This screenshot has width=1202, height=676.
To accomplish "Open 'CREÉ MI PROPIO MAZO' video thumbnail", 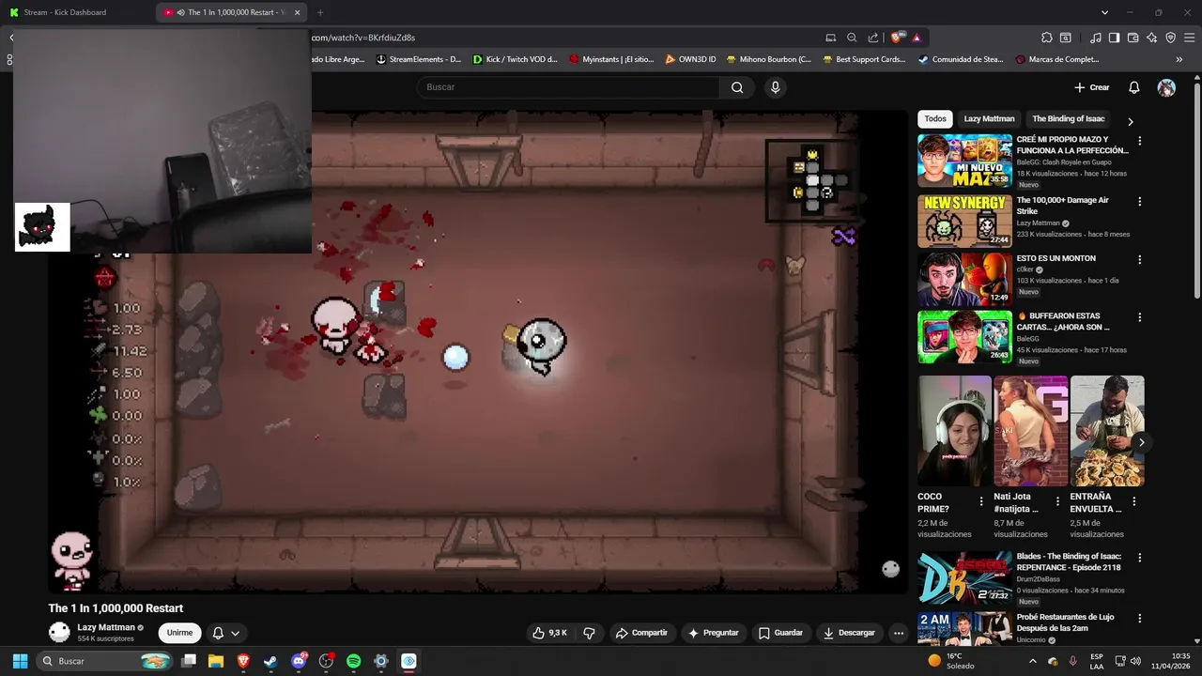I will 964,161.
